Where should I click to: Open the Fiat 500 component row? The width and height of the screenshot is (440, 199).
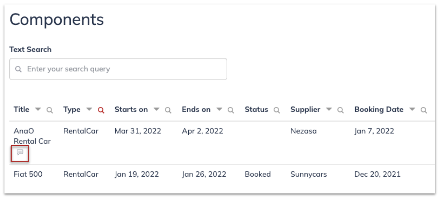tap(222, 174)
